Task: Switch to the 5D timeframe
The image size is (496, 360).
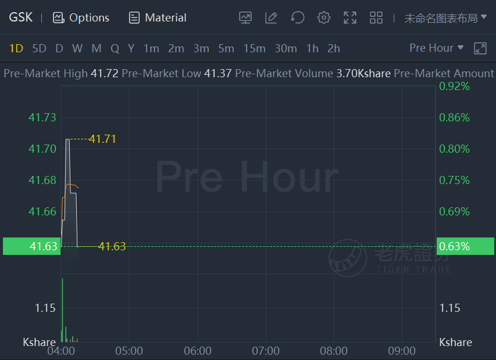Action: [x=39, y=49]
